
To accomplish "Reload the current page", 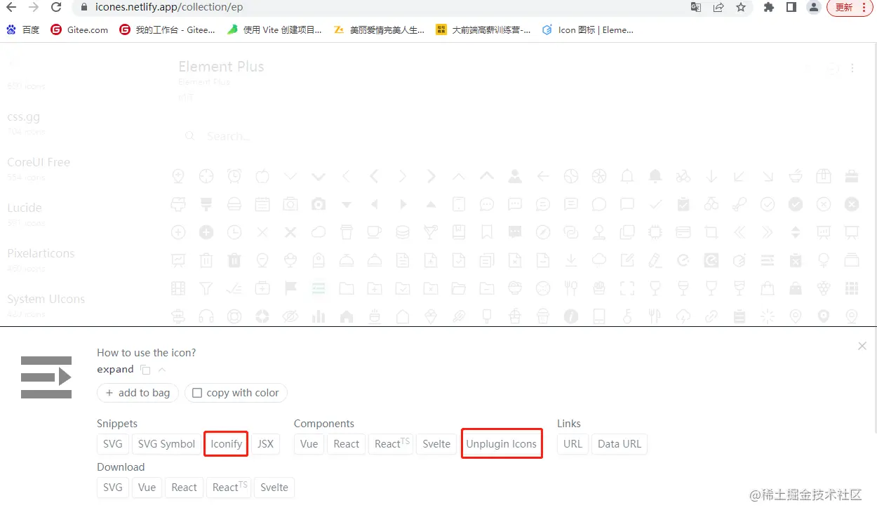I will [55, 8].
